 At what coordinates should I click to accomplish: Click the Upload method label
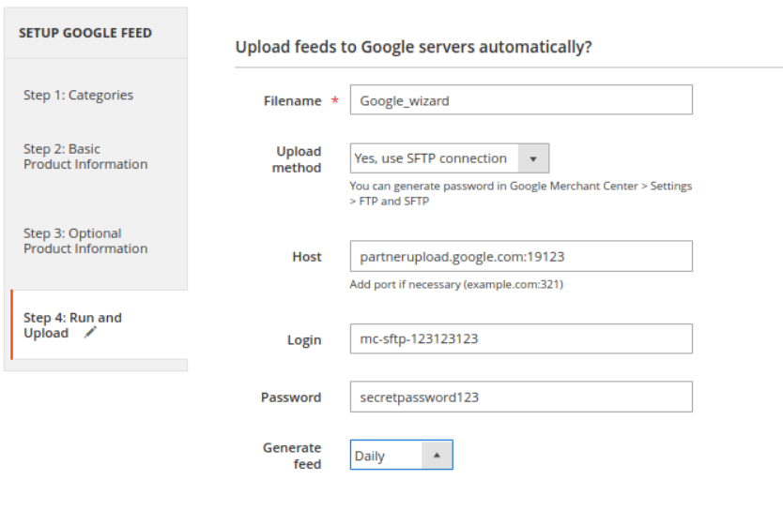[297, 159]
